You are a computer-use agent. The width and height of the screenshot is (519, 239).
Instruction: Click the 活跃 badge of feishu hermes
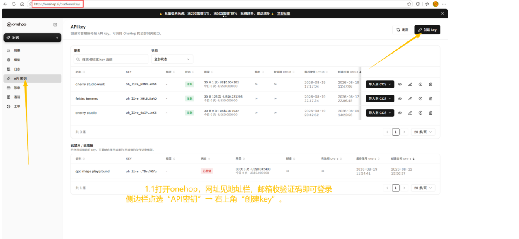(189, 98)
